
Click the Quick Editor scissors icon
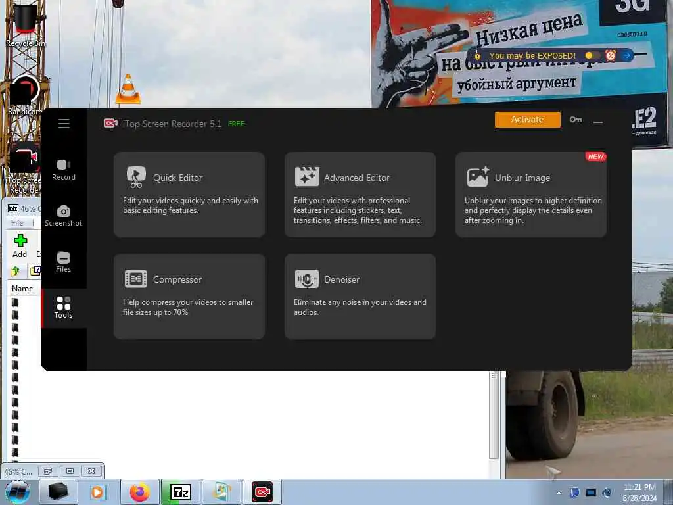click(136, 177)
